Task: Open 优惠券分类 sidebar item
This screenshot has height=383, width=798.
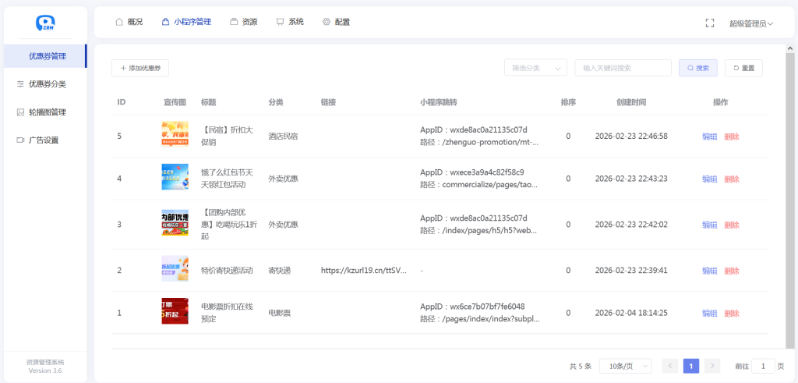Action: pyautogui.click(x=45, y=84)
